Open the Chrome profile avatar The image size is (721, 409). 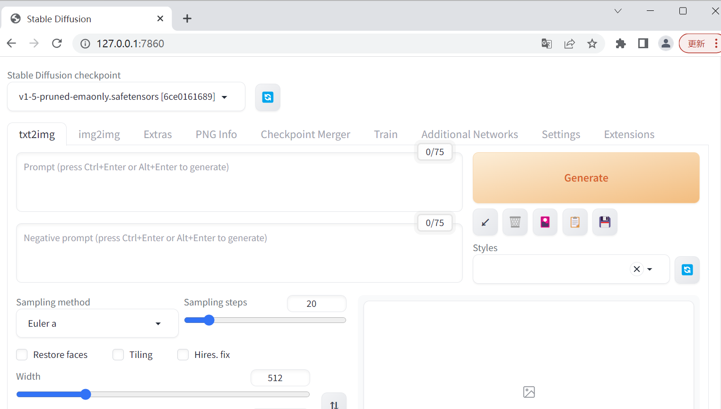666,44
